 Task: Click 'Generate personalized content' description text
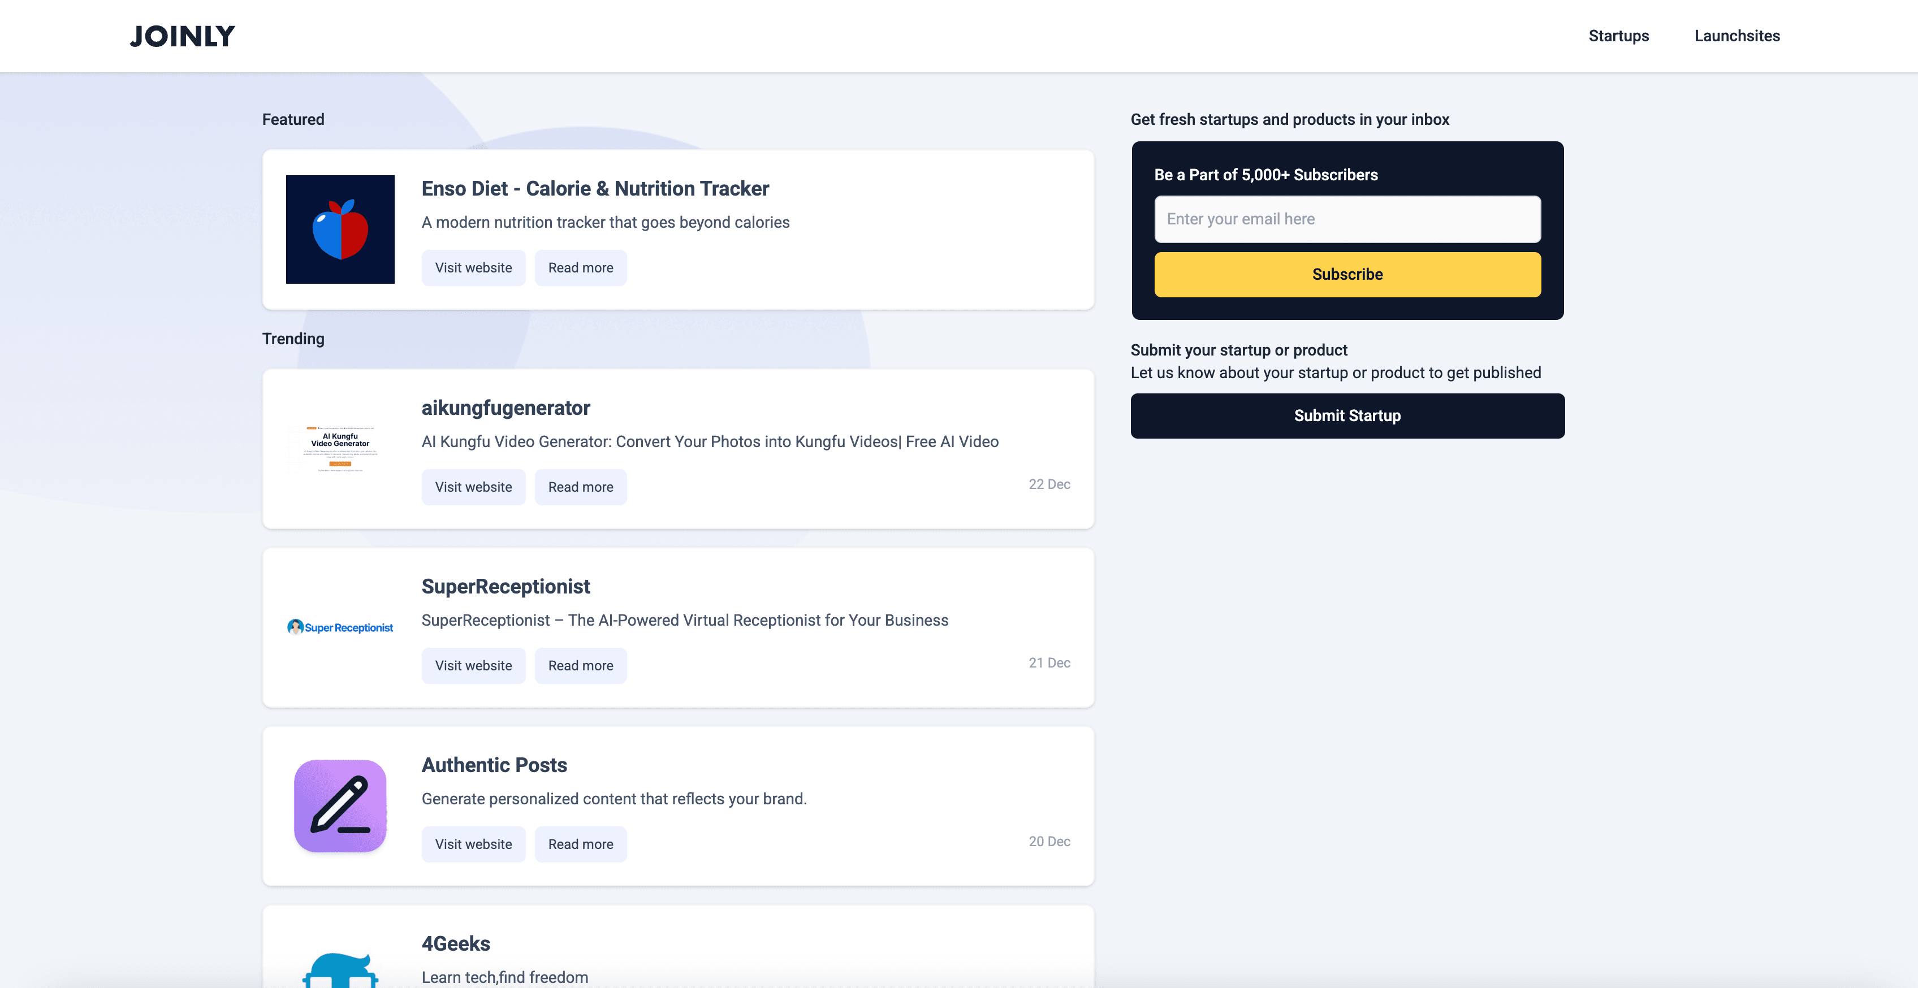coord(614,799)
